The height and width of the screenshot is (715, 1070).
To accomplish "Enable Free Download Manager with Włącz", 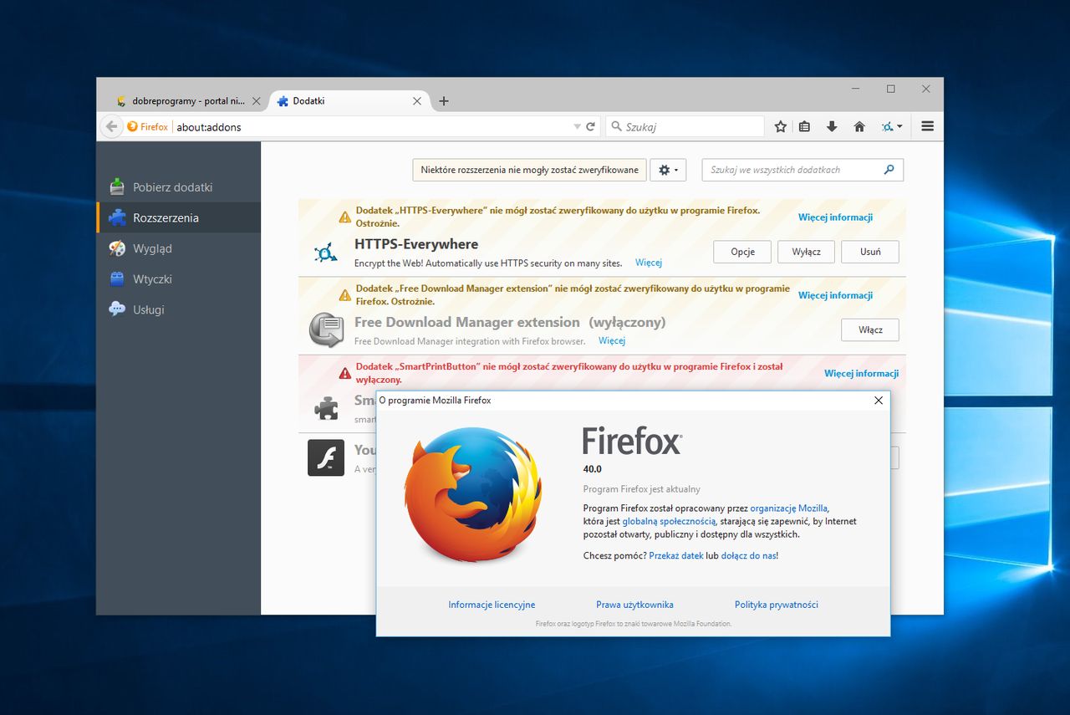I will [x=870, y=329].
